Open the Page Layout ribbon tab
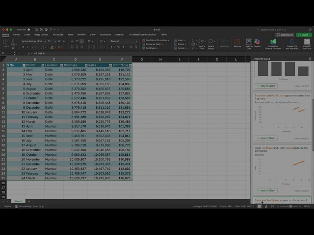The height and width of the screenshot is (235, 314). click(41, 35)
